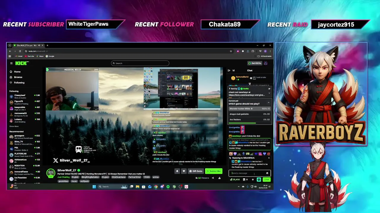Open the Kick hamburger sidebar menu
Viewport: 380px width, 213px height.
(11, 63)
